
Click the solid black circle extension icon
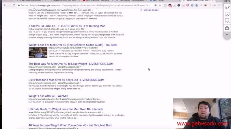click(179, 5)
